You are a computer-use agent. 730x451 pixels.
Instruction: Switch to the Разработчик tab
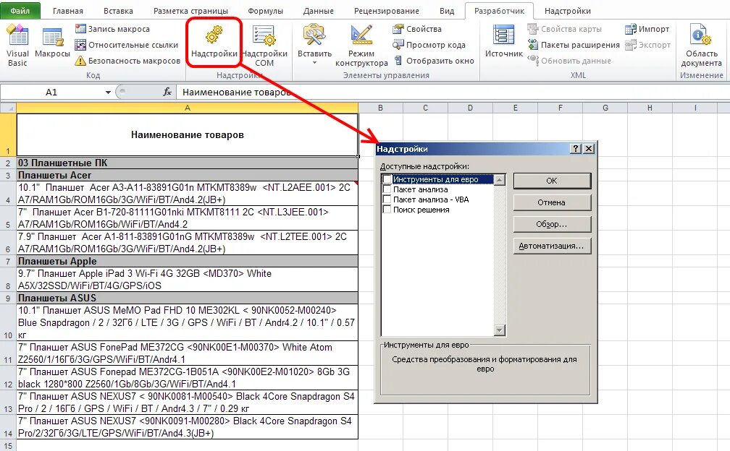click(x=499, y=11)
